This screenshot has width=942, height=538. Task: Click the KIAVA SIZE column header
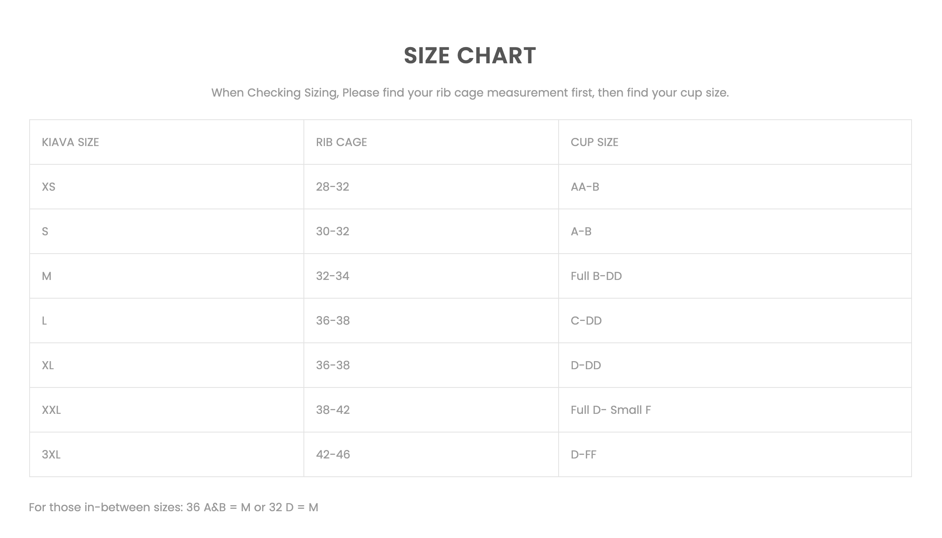tap(70, 142)
